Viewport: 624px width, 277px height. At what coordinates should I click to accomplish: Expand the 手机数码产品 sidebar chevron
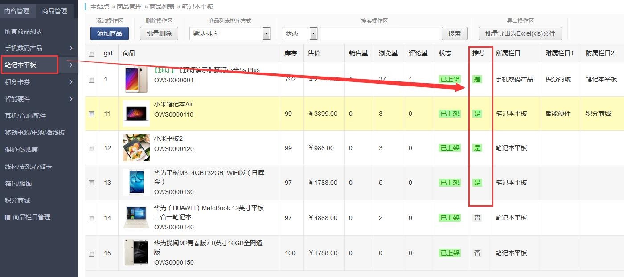tap(71, 48)
